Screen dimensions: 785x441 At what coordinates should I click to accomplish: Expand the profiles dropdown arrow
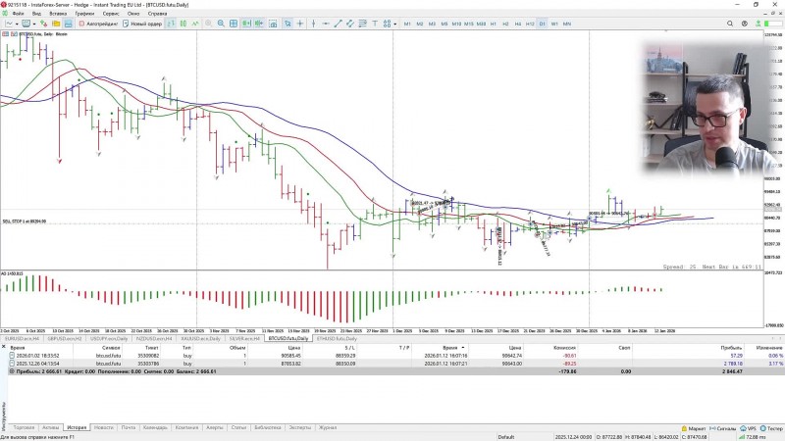[34, 24]
